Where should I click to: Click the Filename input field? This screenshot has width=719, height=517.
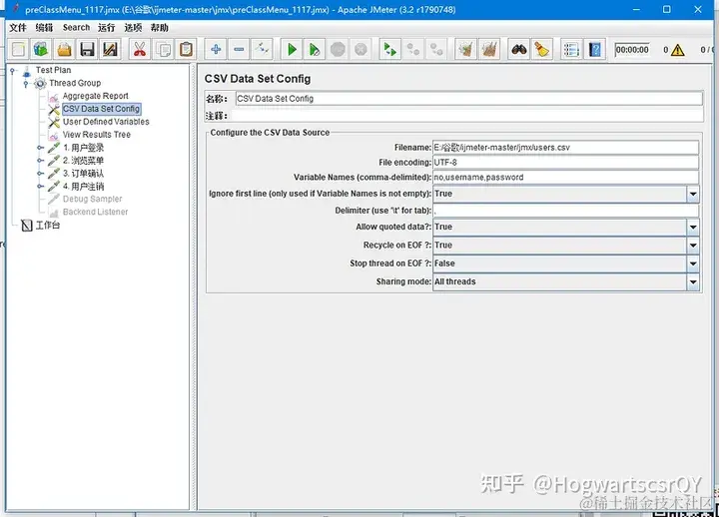566,148
